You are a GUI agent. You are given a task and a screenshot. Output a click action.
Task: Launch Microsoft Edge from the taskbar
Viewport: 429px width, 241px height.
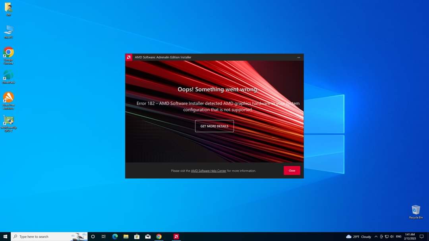pyautogui.click(x=115, y=237)
